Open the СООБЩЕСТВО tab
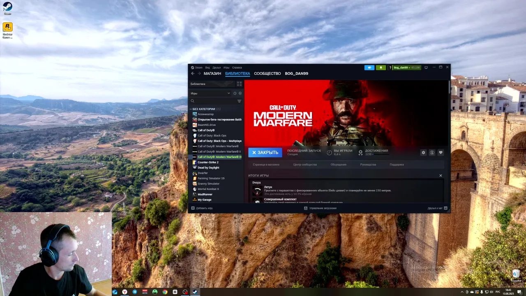Viewport: 526px width, 296px height. 268,74
